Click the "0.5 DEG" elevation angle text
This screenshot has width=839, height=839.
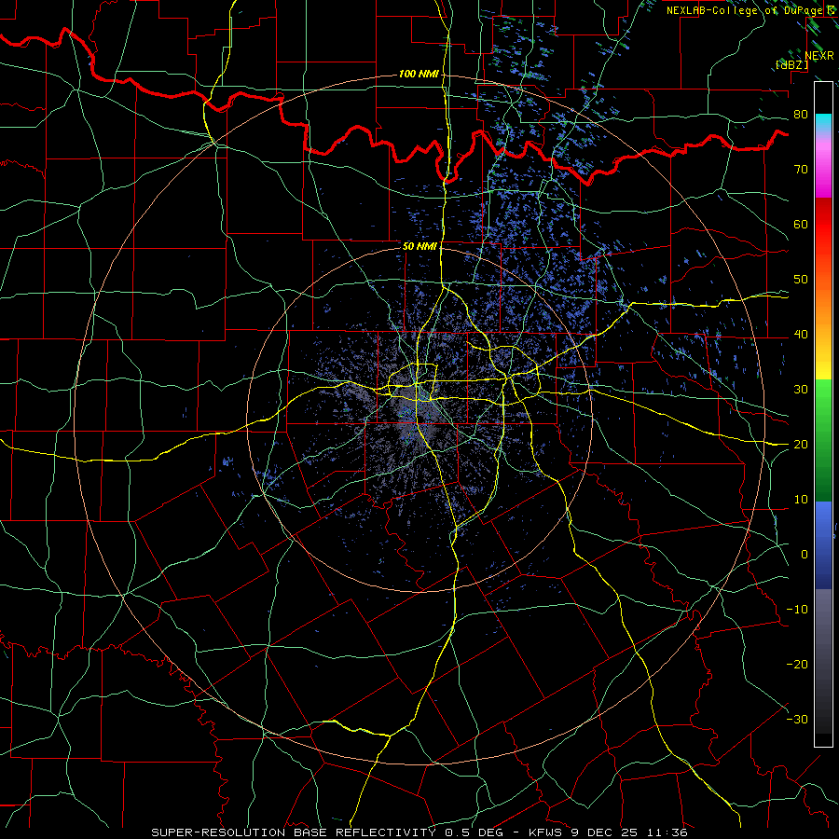[x=475, y=832]
